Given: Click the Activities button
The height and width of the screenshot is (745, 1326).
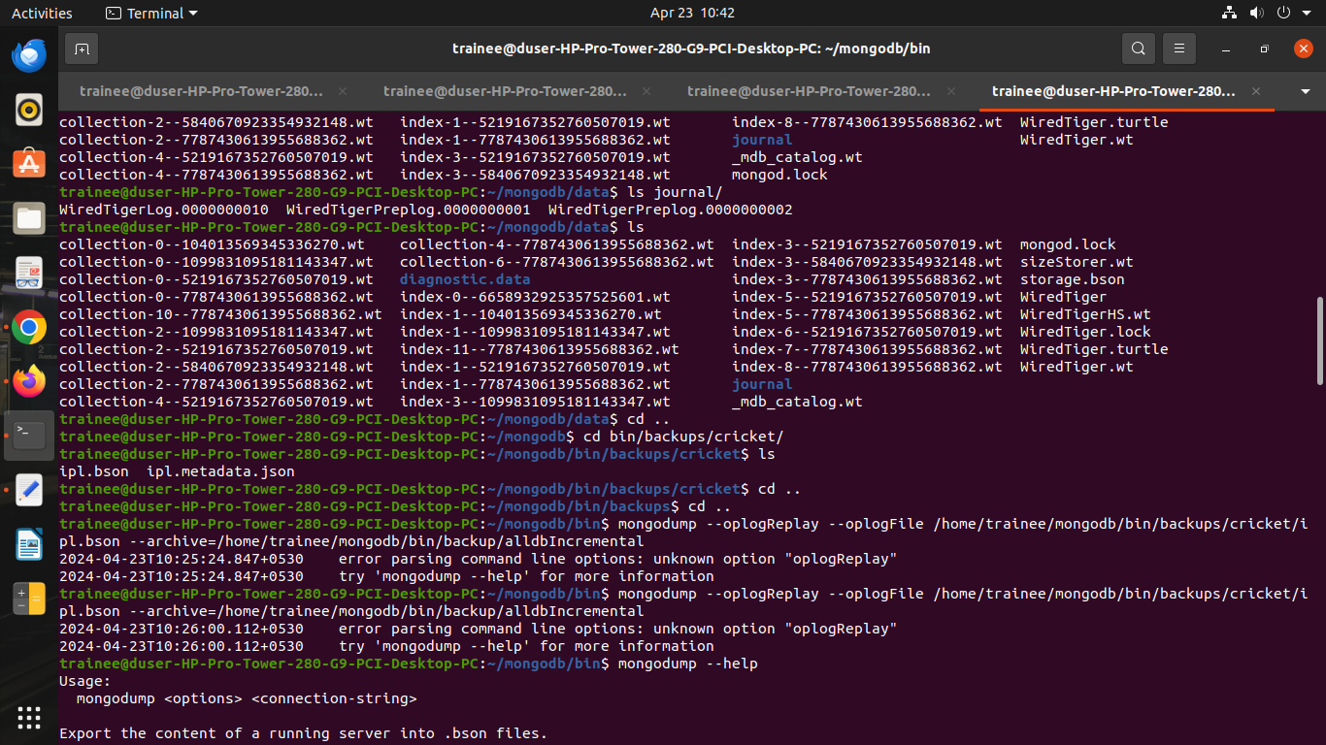Looking at the screenshot, I should [x=42, y=13].
